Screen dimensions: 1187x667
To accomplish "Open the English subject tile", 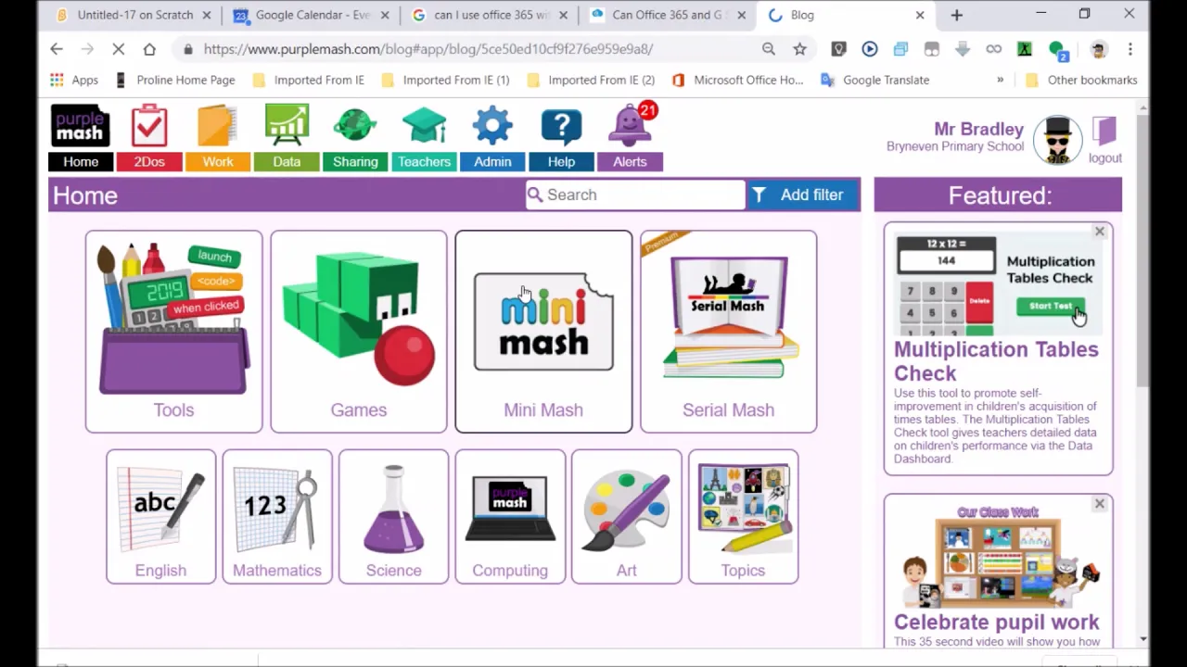I will (160, 517).
